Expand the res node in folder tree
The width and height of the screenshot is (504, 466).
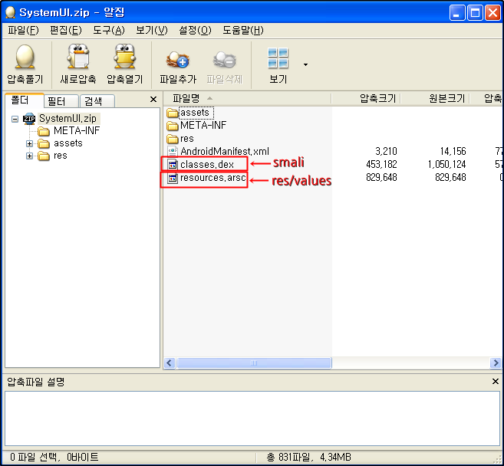coord(30,156)
